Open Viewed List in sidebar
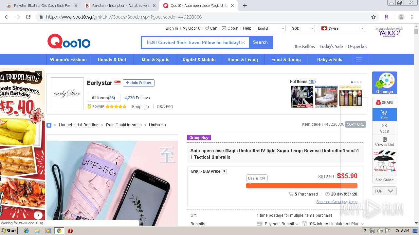This screenshot has width=419, height=235. [384, 141]
